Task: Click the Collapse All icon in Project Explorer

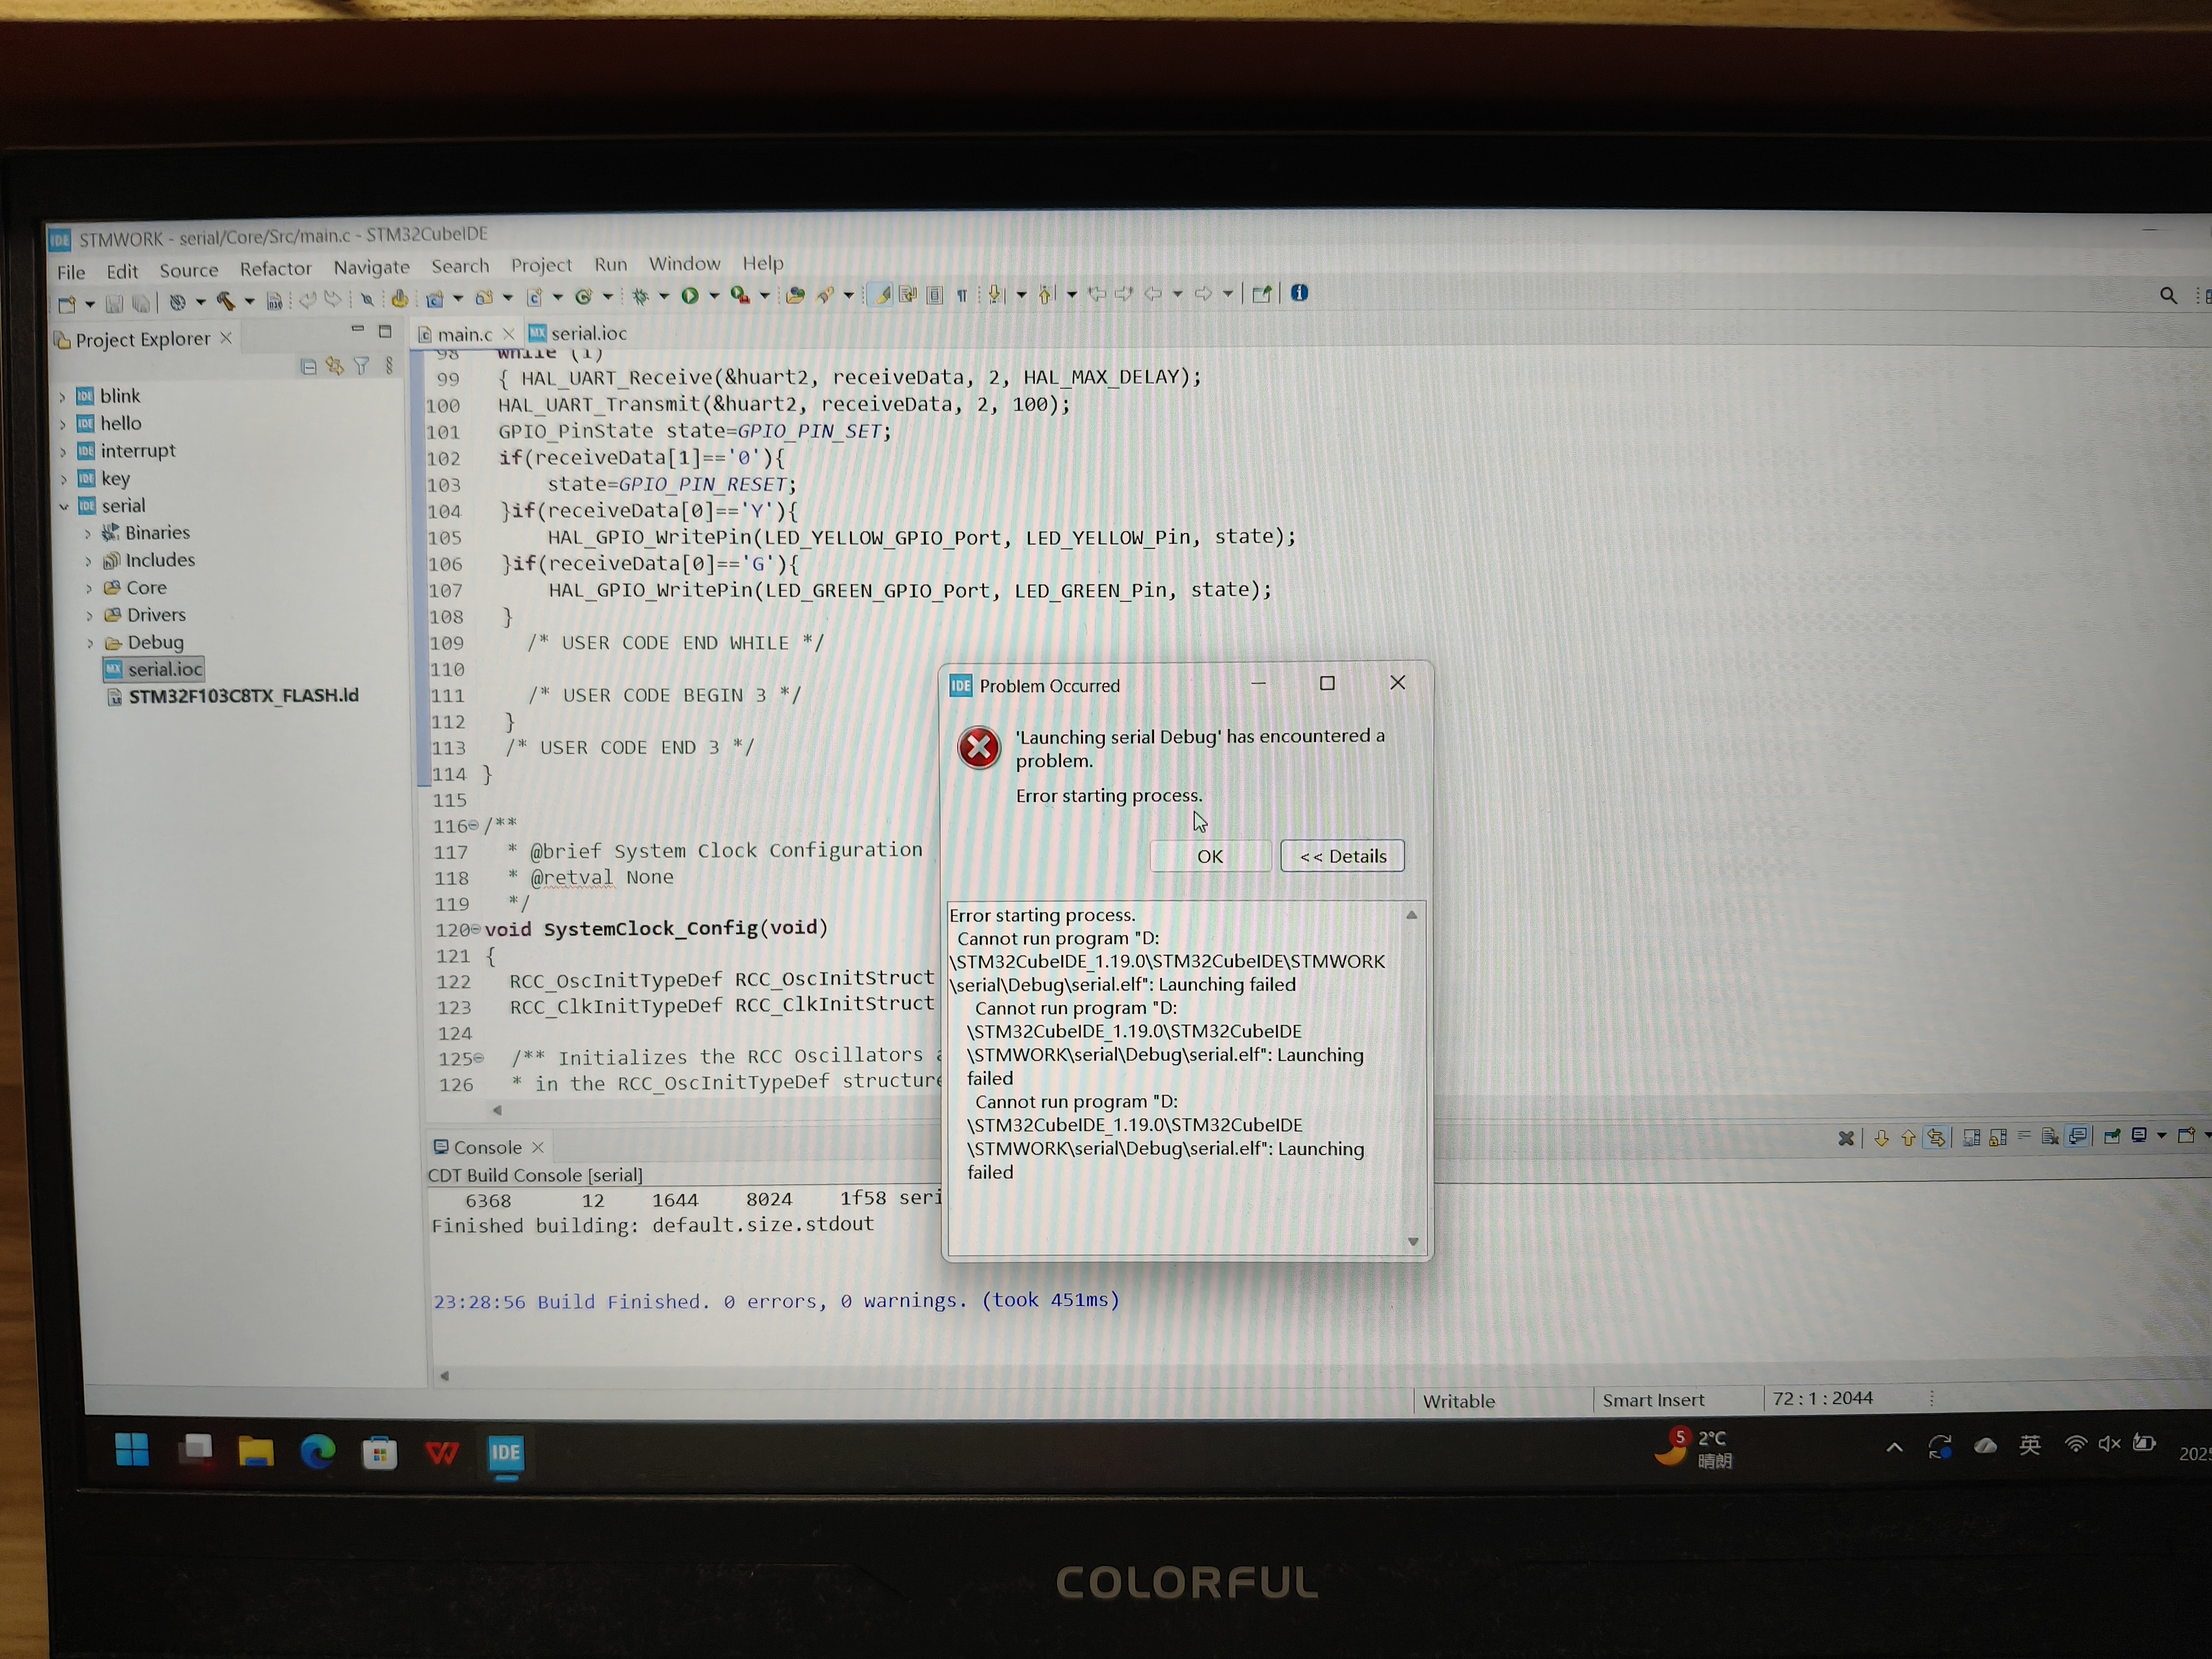Action: point(308,367)
